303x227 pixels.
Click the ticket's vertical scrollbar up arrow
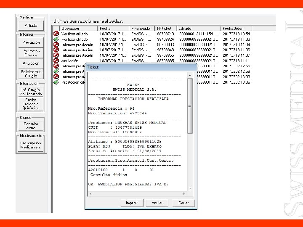coord(190,75)
